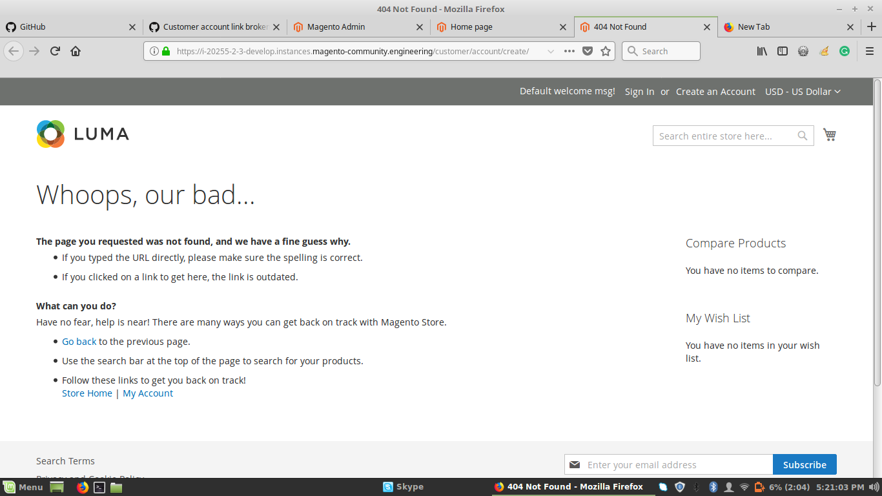
Task: Go back with the Firefox back arrow
Action: (x=14, y=51)
